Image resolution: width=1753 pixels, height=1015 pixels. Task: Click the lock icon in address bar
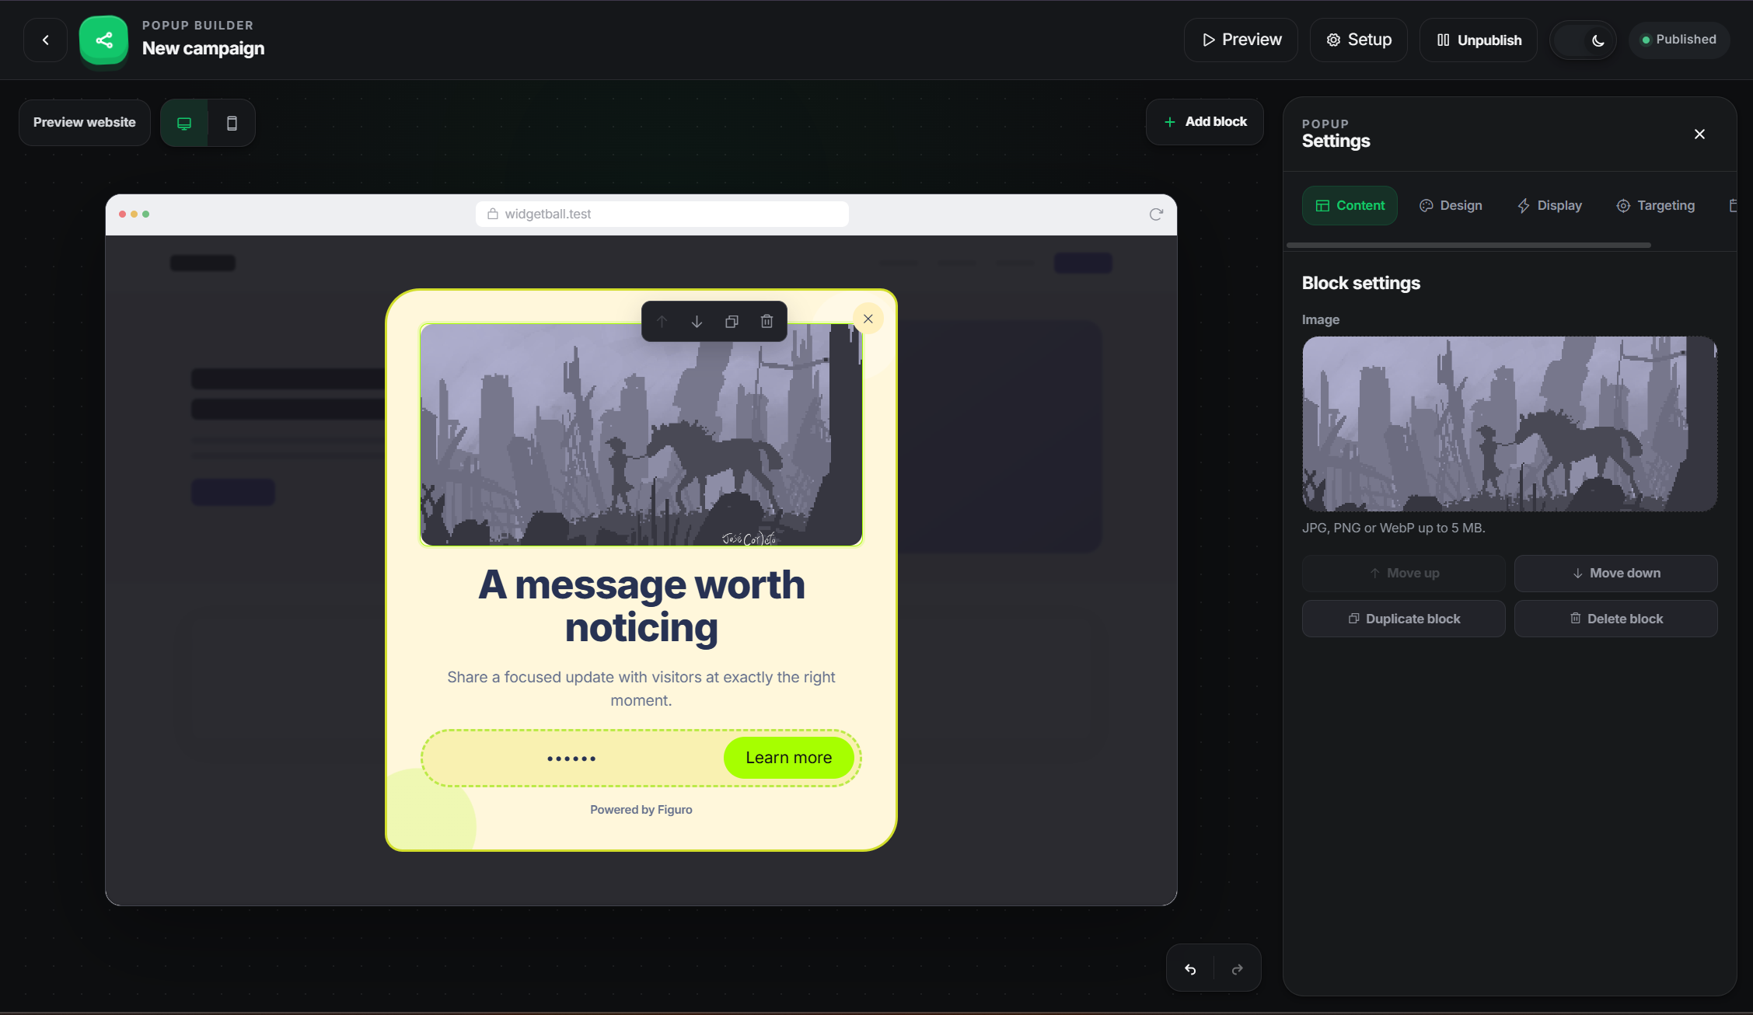click(x=493, y=214)
